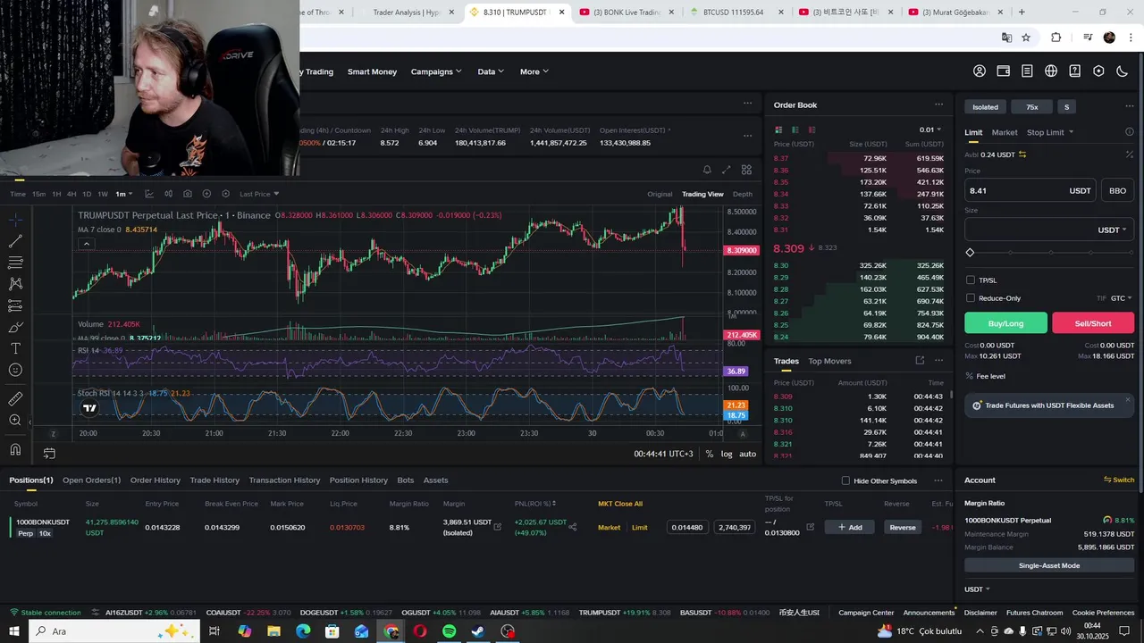
Task: Take a chart snapshot with camera icon
Action: pos(188,194)
